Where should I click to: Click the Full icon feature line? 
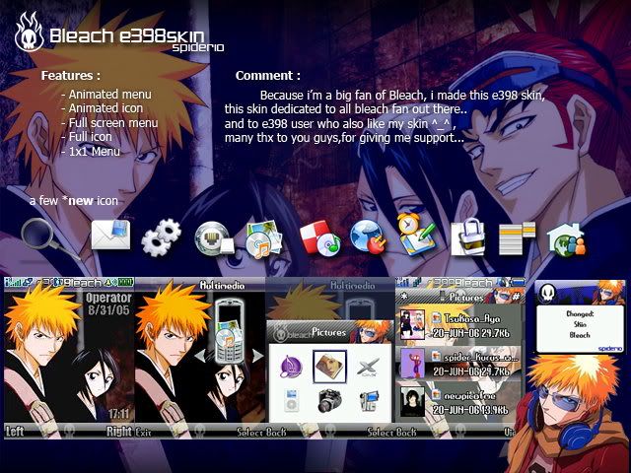click(87, 137)
